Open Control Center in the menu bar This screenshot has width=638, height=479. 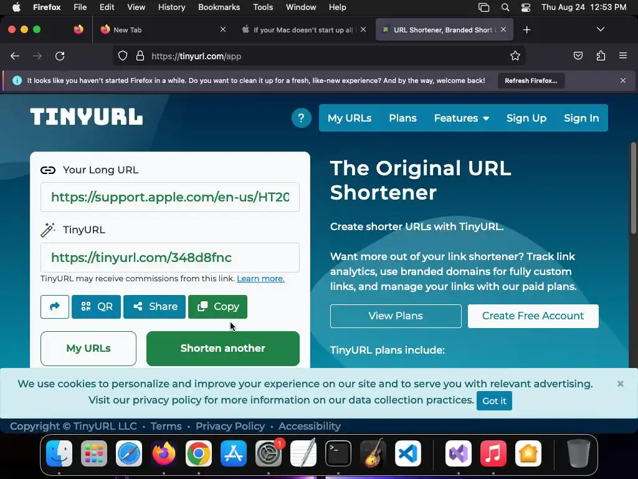pyautogui.click(x=526, y=7)
